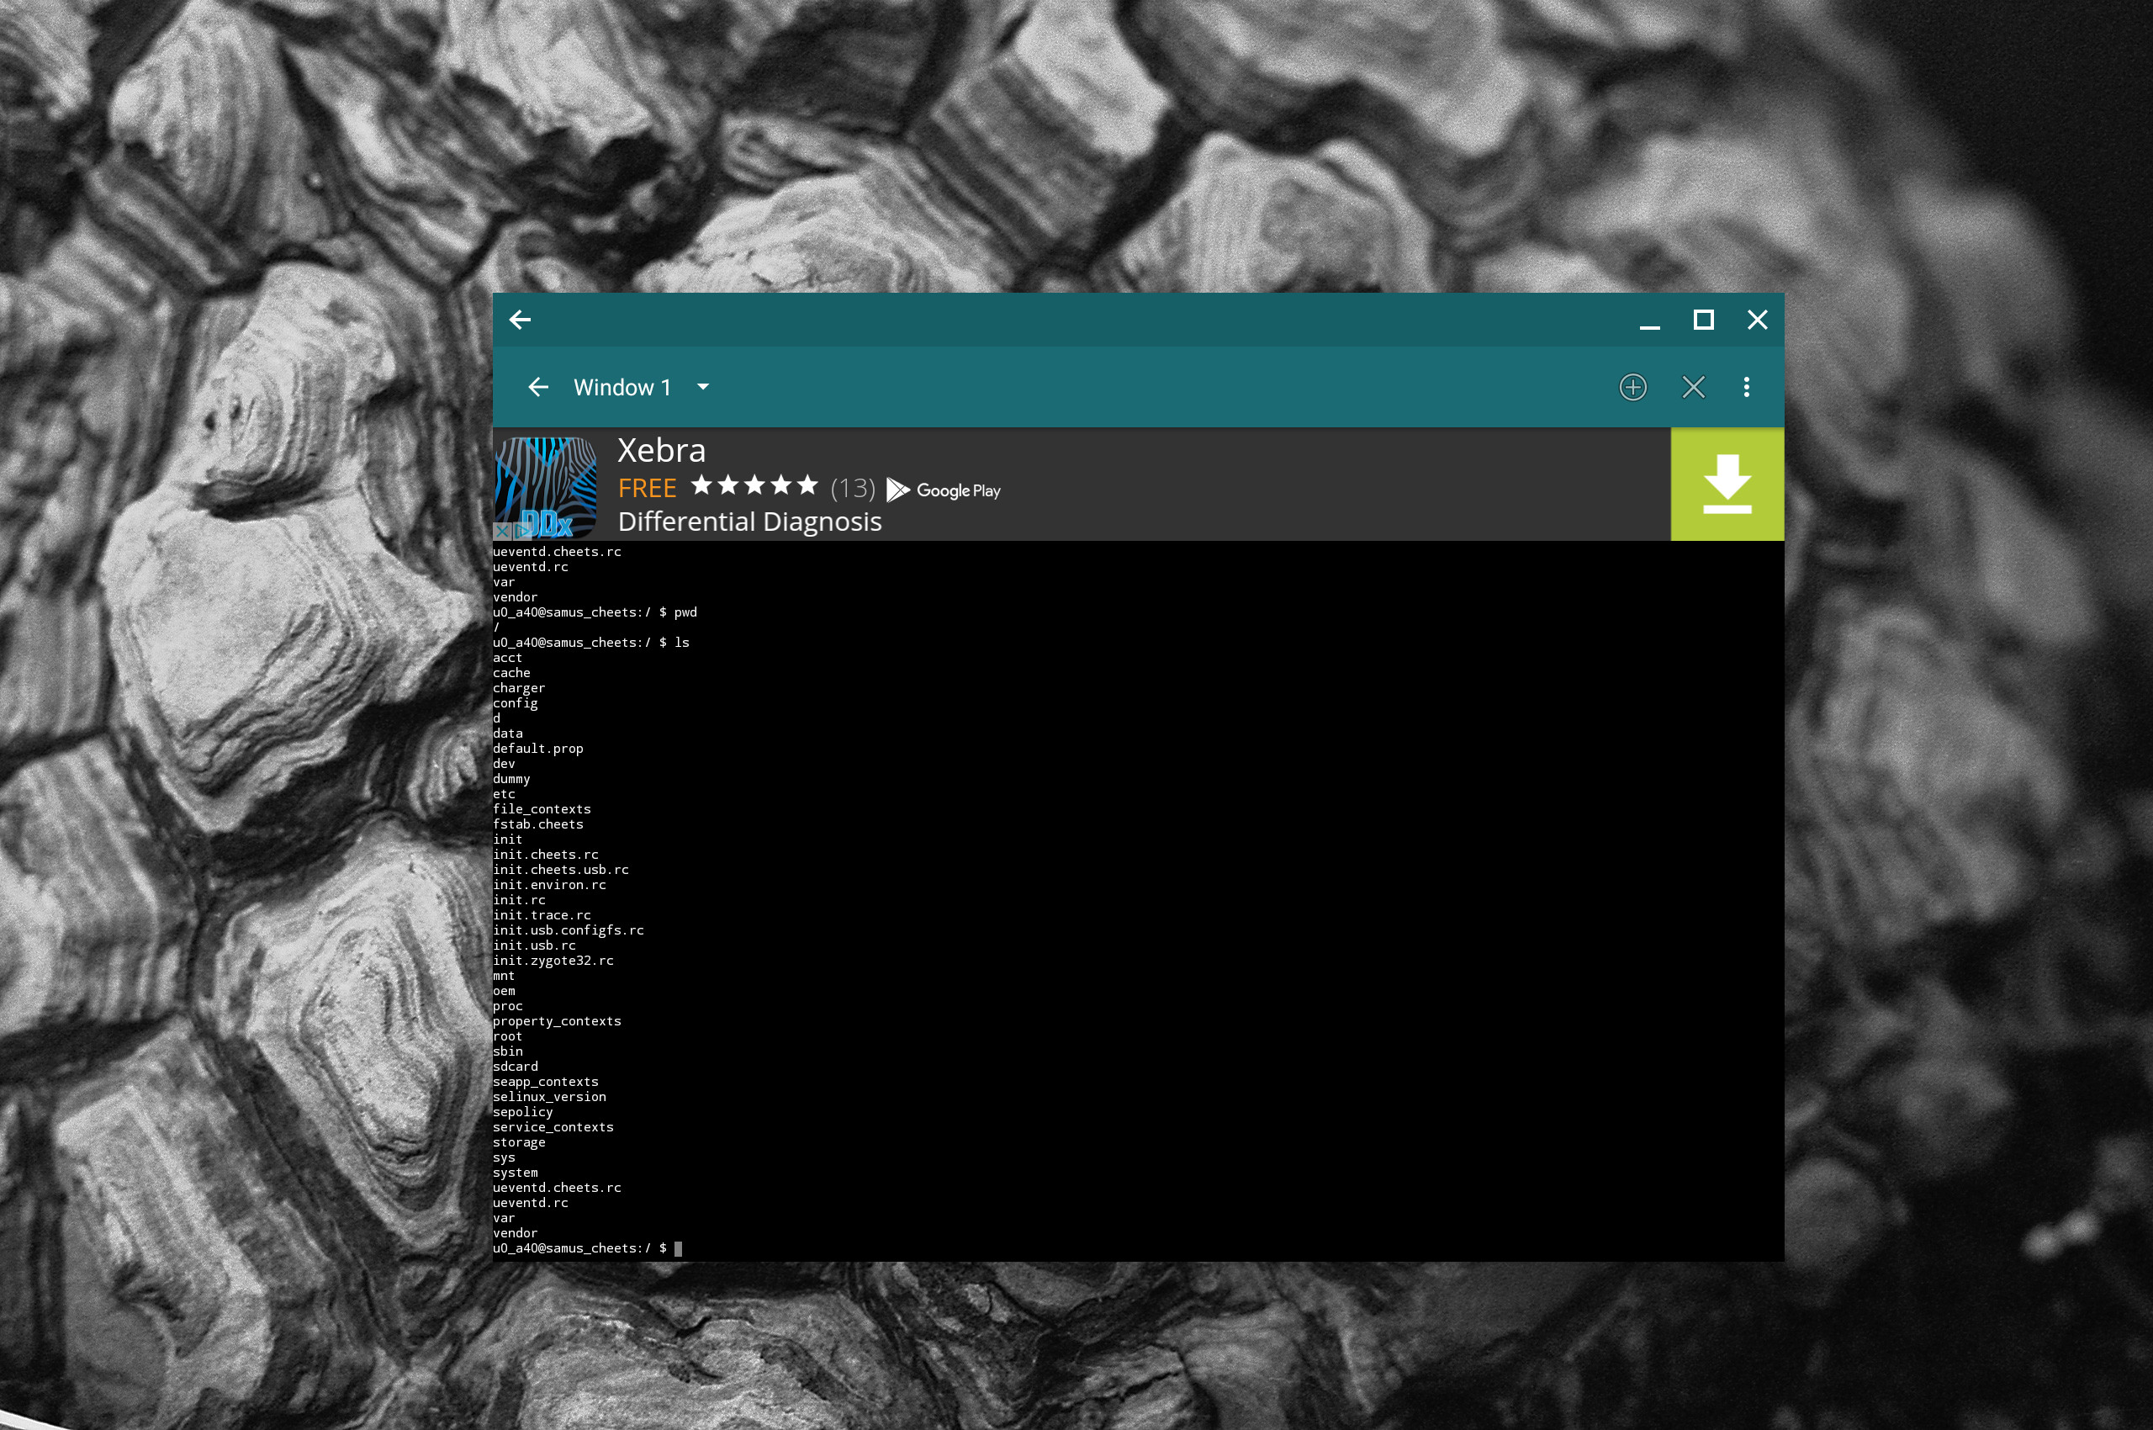Toggle the star rating display

point(751,489)
